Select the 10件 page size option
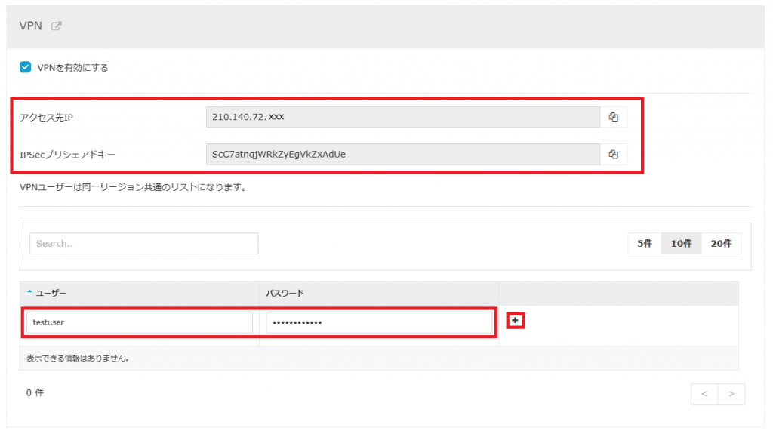 (681, 243)
